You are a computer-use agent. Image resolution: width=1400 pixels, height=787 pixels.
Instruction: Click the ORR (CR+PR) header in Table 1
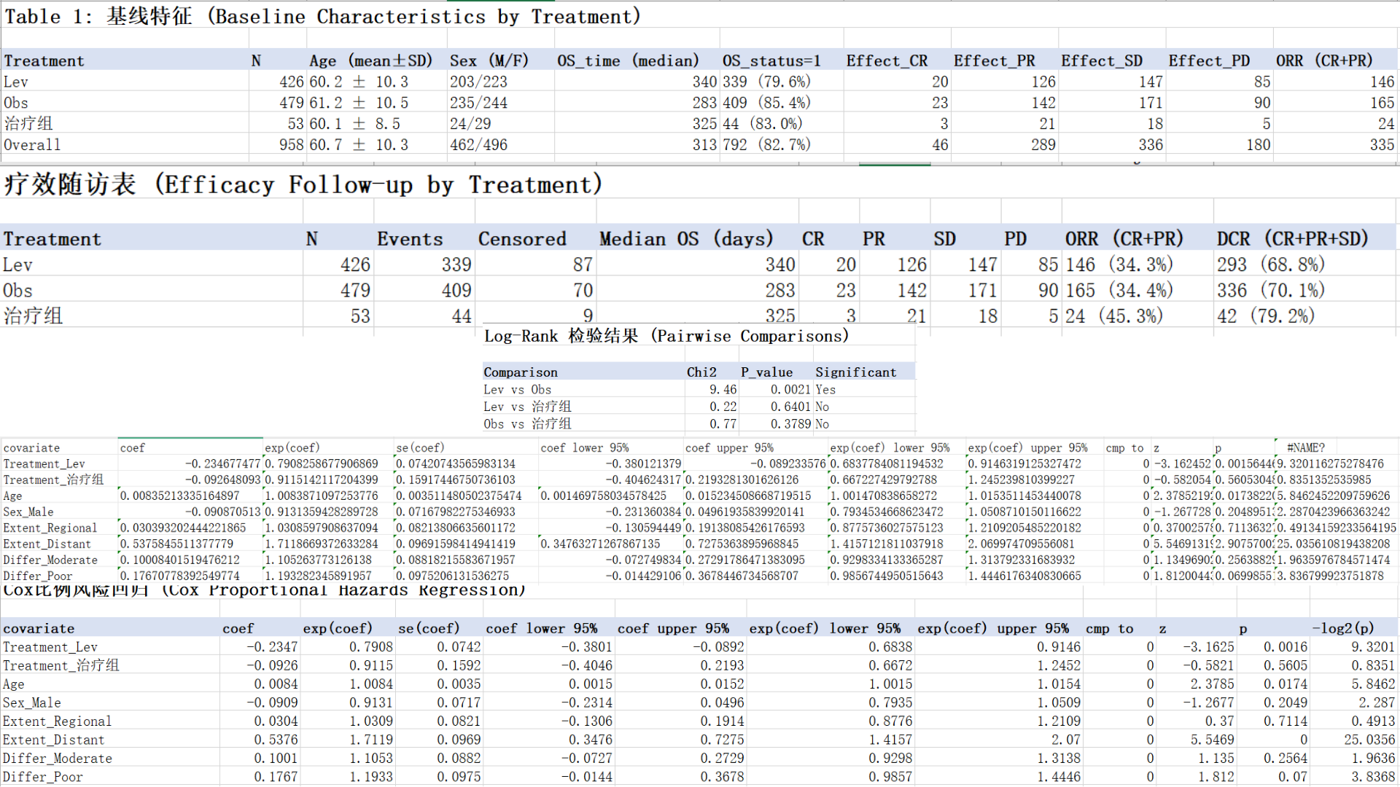coord(1324,61)
